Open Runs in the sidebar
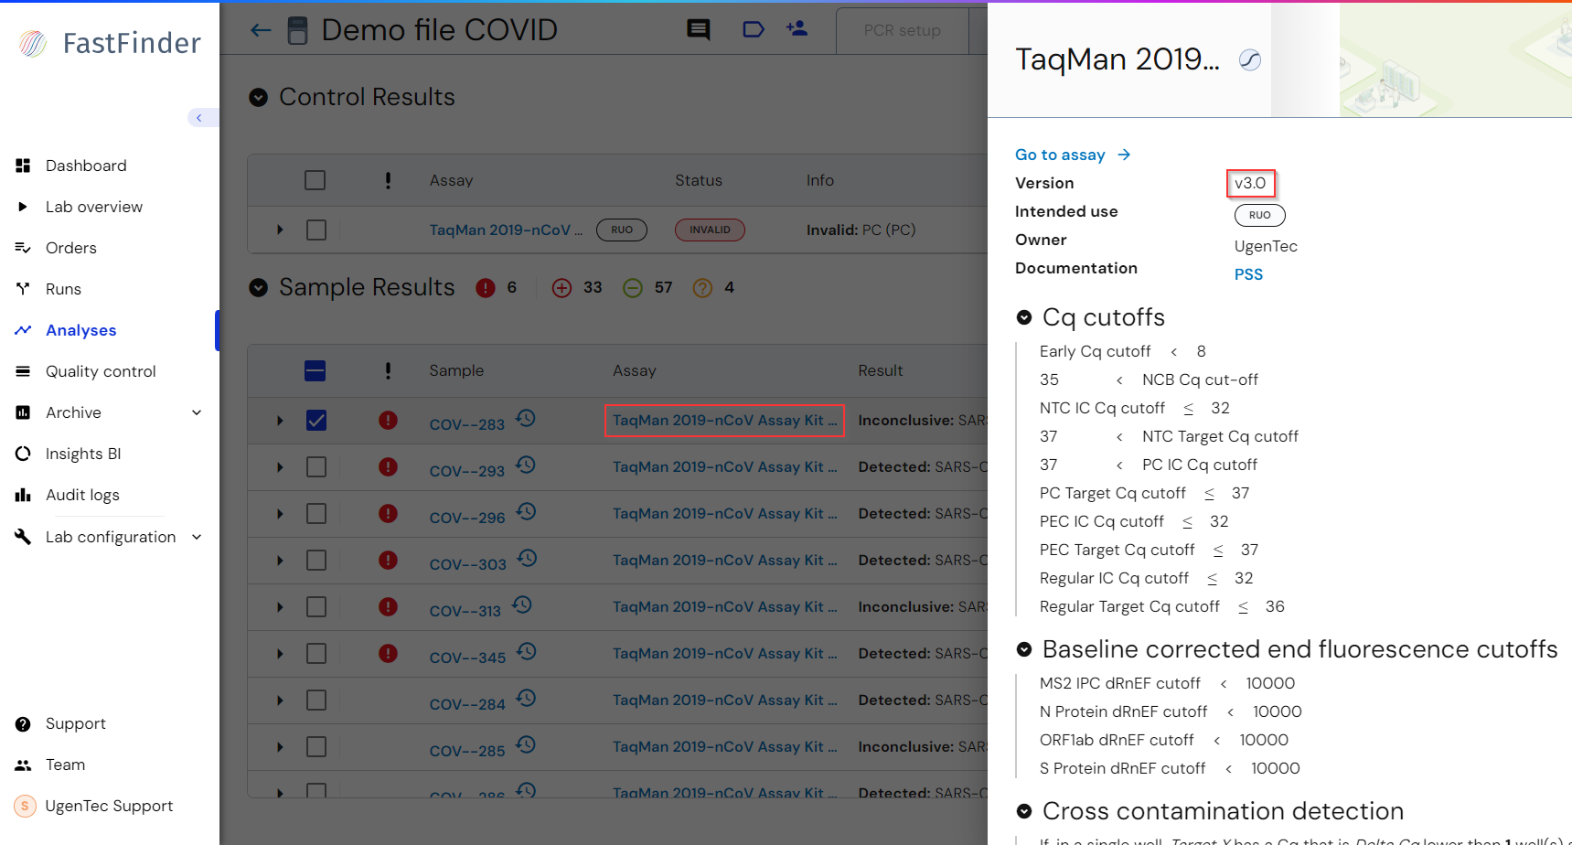This screenshot has height=845, width=1572. [63, 289]
